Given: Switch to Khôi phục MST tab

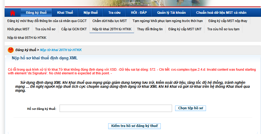Looking at the screenshot, I should point(18,29).
